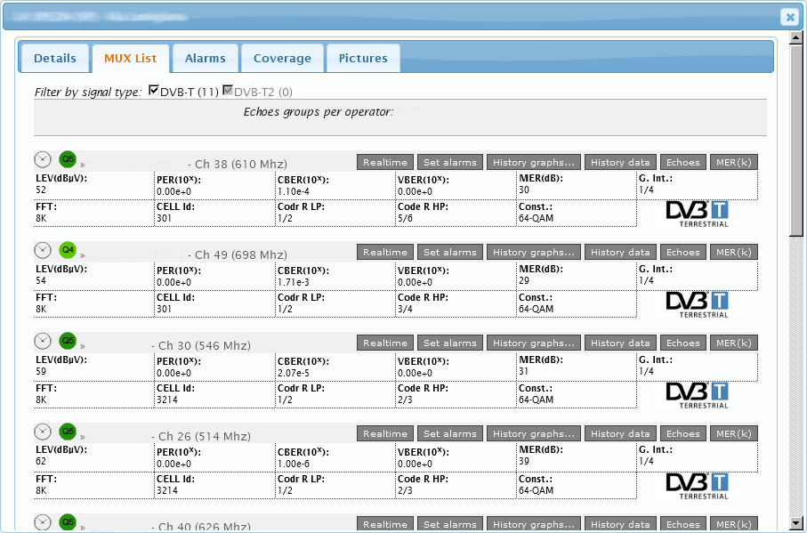Image resolution: width=807 pixels, height=533 pixels.
Task: Open MER(k) for Ch 26
Action: point(734,433)
